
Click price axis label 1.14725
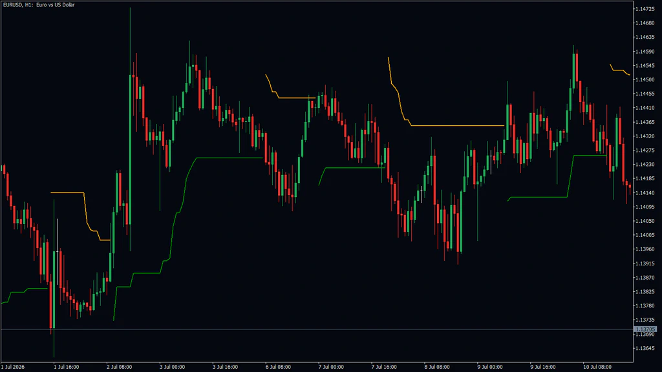point(645,9)
